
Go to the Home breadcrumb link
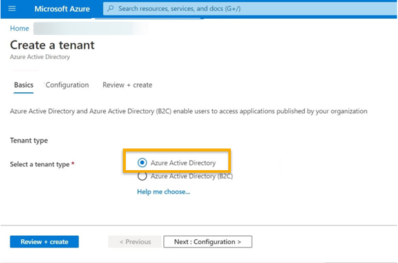[19, 28]
